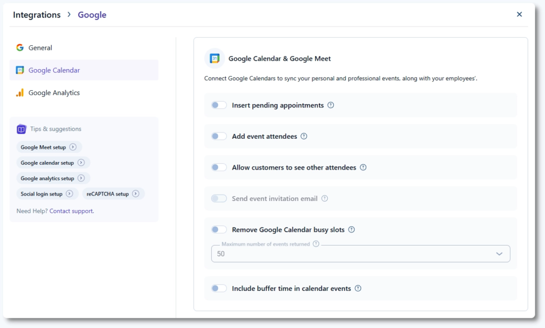Toggle Remove Google Calendar busy slots
Image resolution: width=545 pixels, height=328 pixels.
(219, 230)
